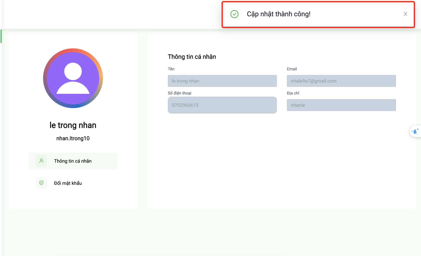Click the green success checkmark icon
Image resolution: width=421 pixels, height=256 pixels.
(234, 14)
